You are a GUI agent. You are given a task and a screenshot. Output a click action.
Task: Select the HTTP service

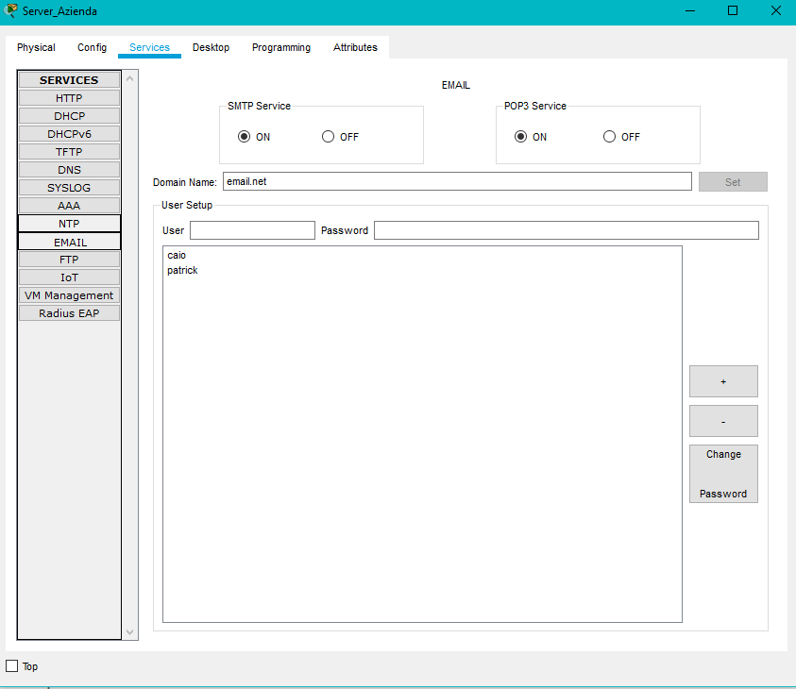coord(69,98)
